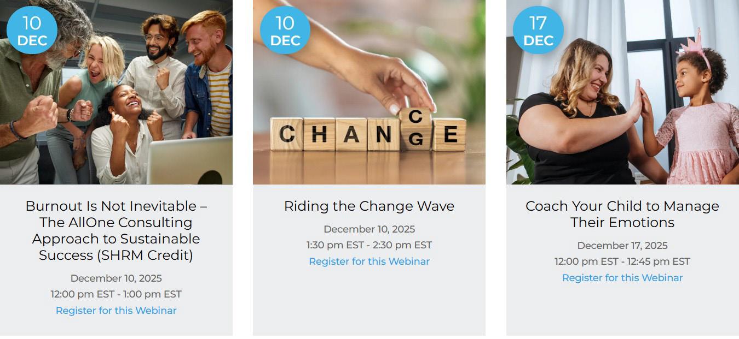
Task: Click the 10 DEC badge on the Burnout webinar
Action: [x=32, y=31]
